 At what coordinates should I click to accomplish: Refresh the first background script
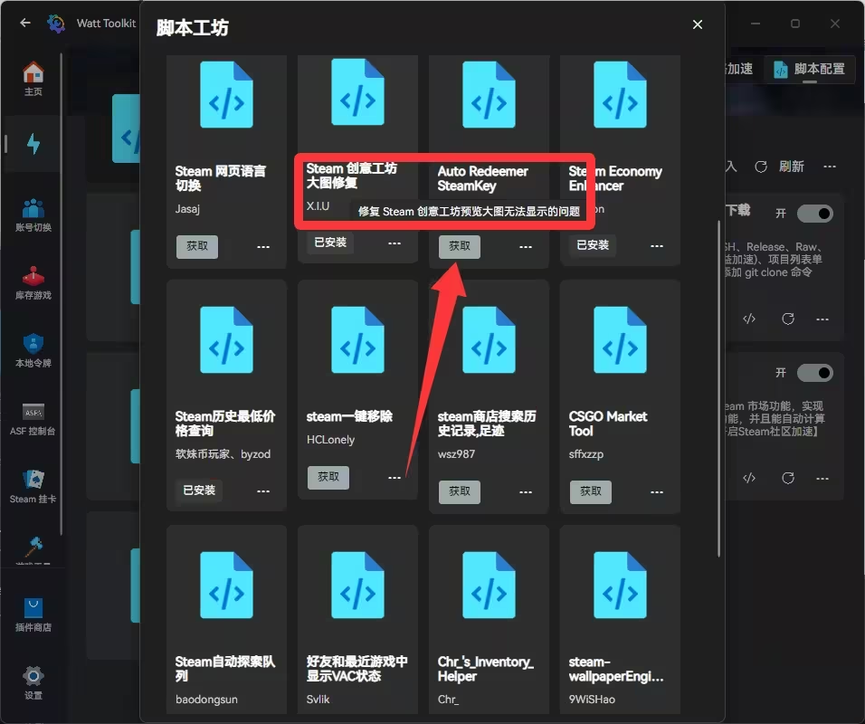[788, 319]
